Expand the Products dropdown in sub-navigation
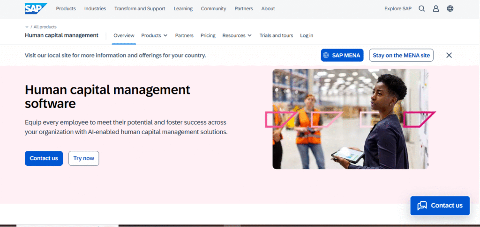The width and height of the screenshot is (480, 227). coord(154,35)
